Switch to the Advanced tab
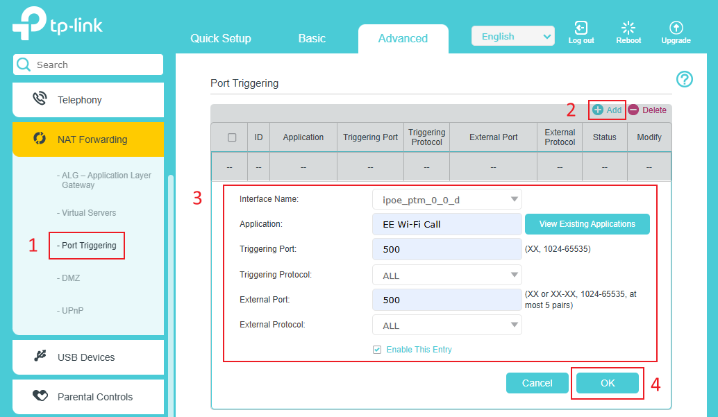Image resolution: width=718 pixels, height=417 pixels. pyautogui.click(x=403, y=39)
